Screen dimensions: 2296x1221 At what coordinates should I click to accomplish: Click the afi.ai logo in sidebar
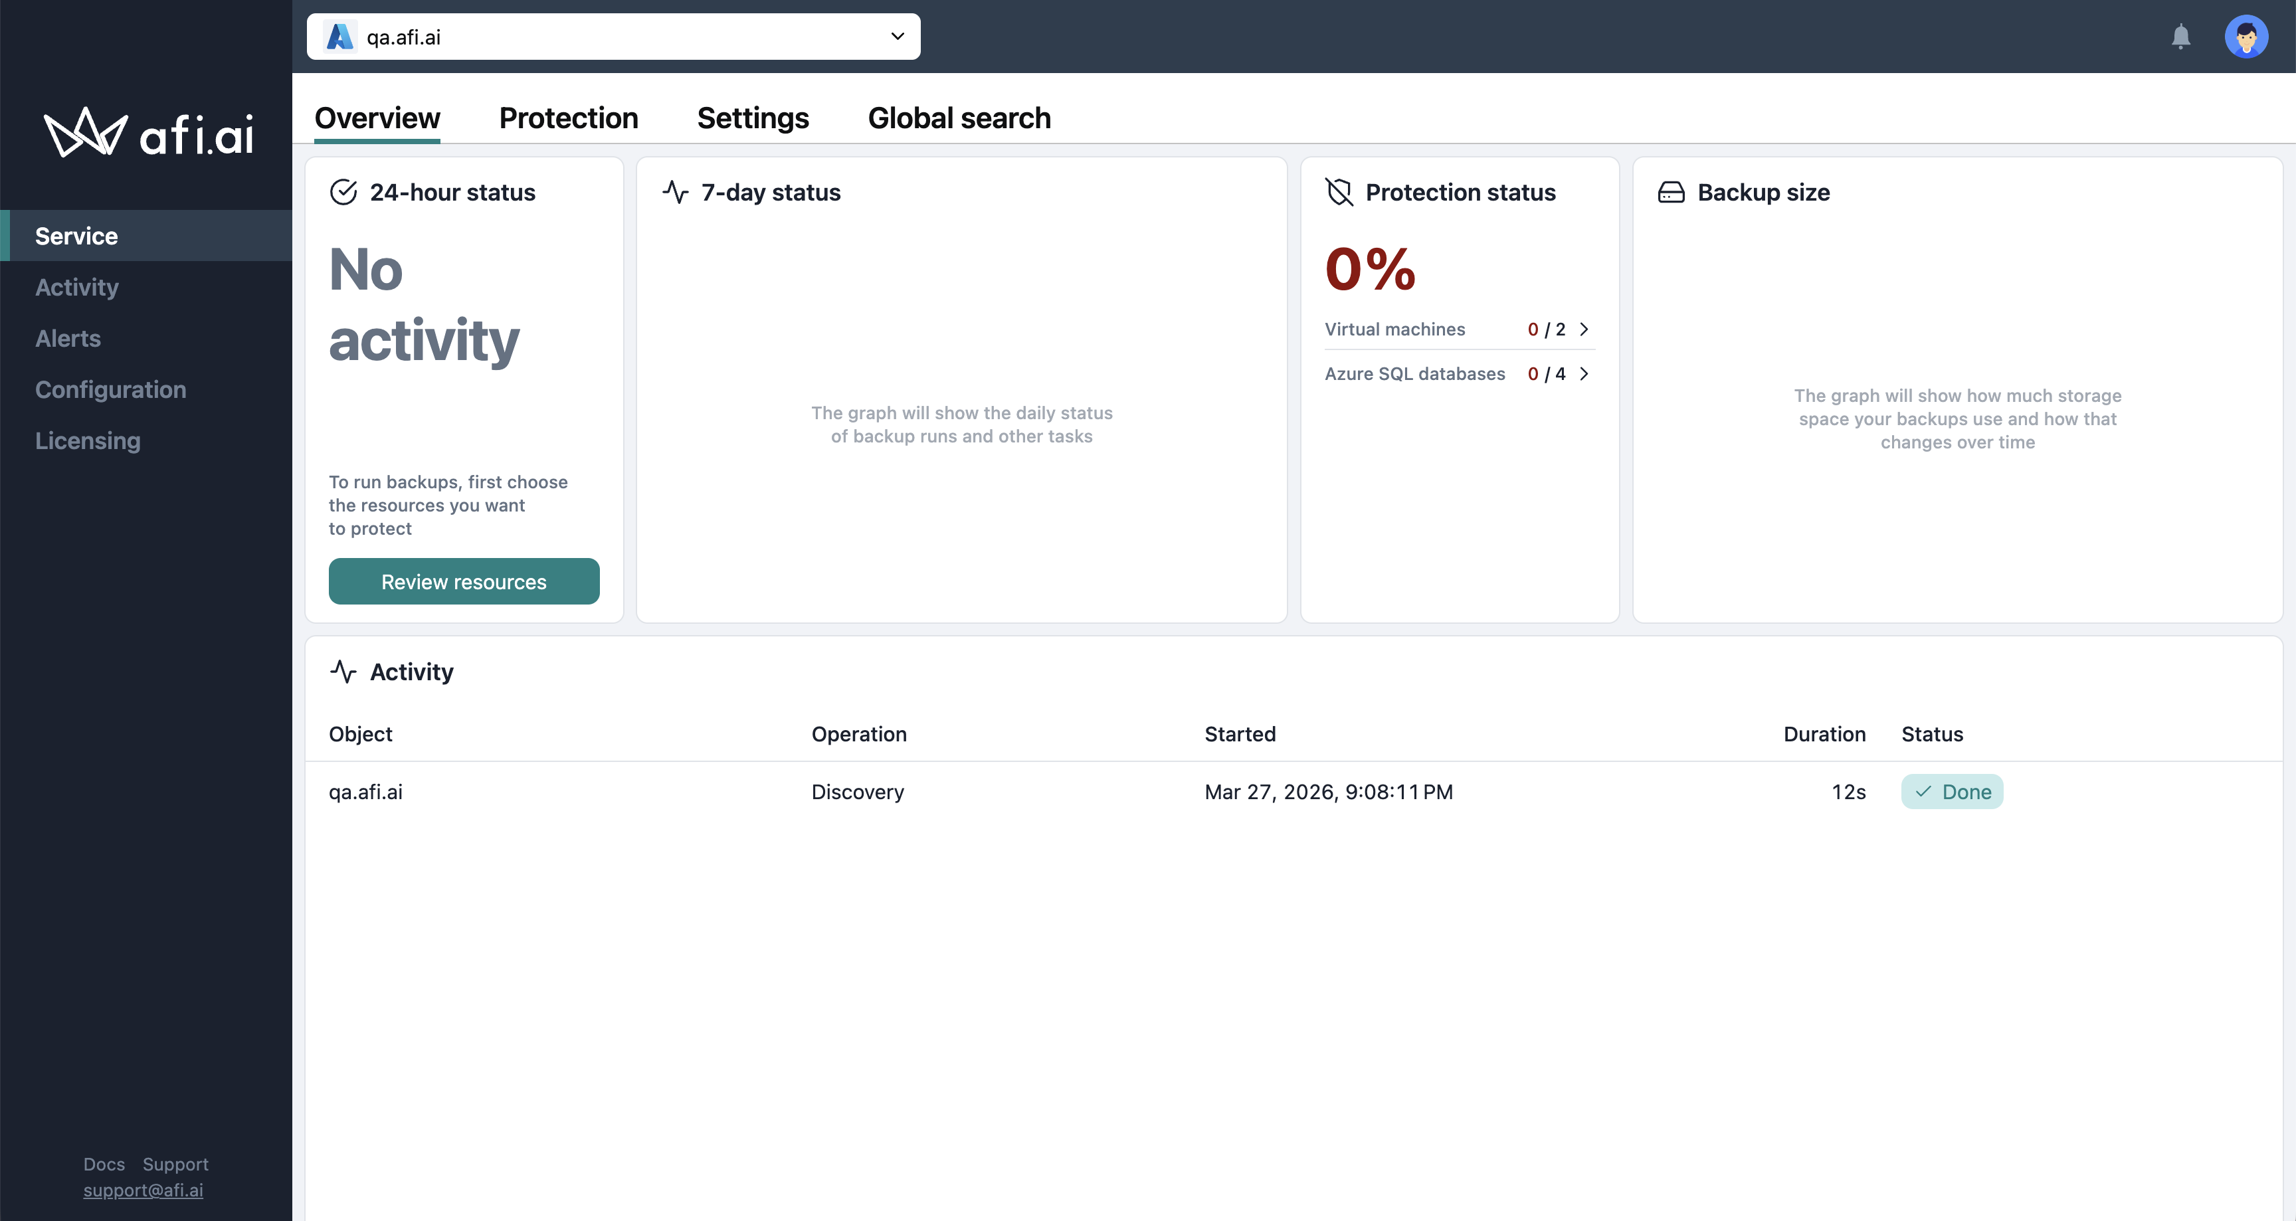[x=148, y=134]
